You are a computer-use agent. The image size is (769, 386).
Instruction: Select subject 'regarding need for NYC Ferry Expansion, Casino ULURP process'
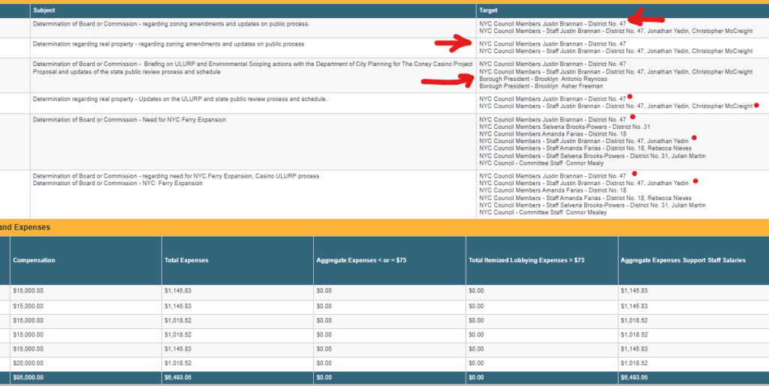point(176,176)
